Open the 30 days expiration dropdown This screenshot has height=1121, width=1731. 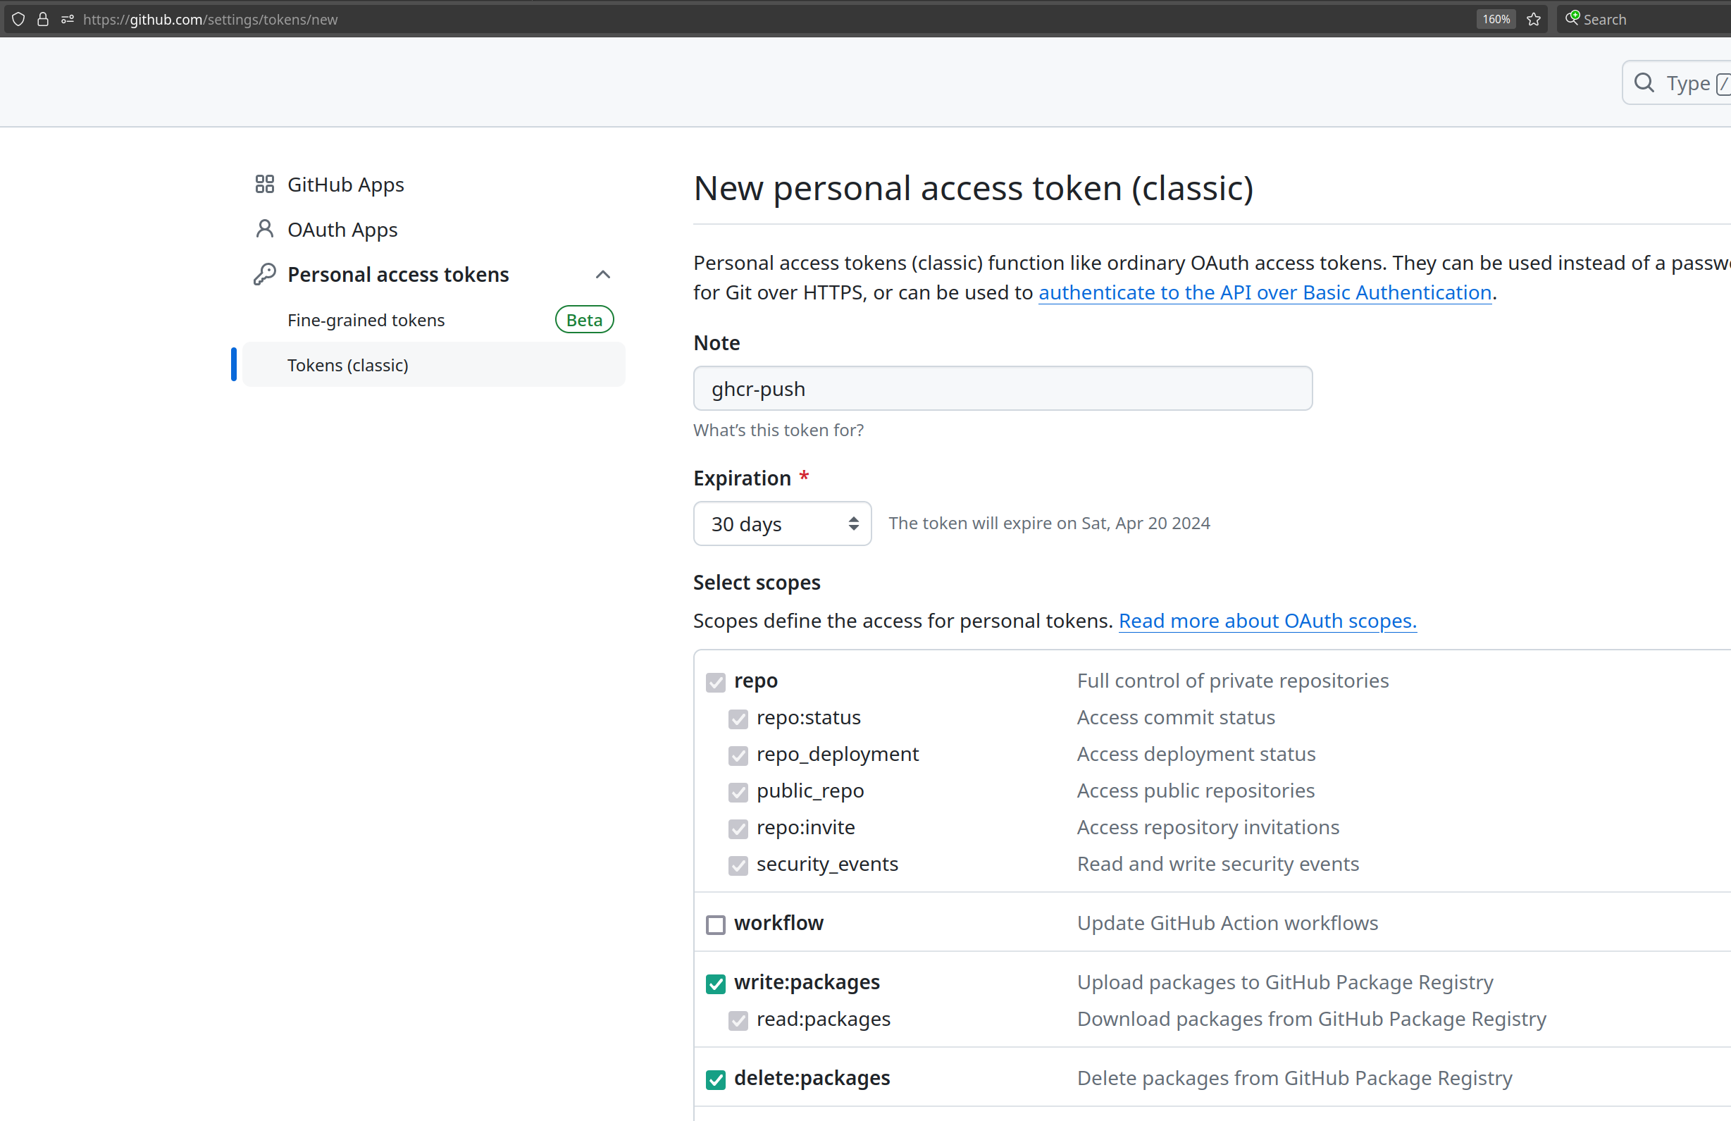click(x=783, y=524)
